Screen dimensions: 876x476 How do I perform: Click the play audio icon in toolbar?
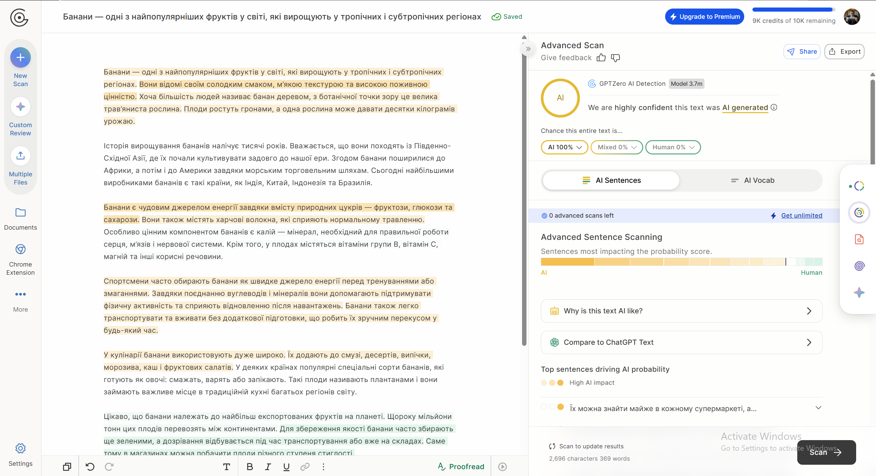click(503, 467)
